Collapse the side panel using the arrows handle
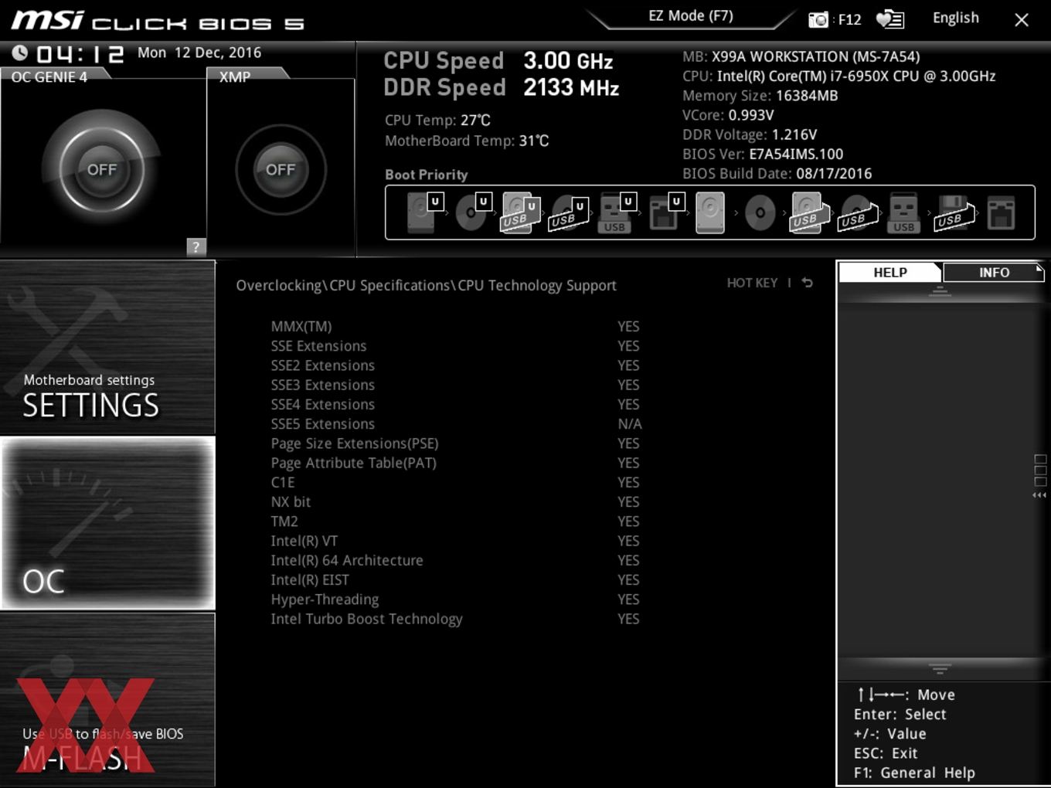The height and width of the screenshot is (788, 1051). (x=1039, y=495)
